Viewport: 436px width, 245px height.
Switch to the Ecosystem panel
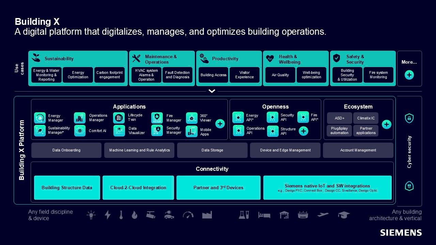[x=358, y=107]
